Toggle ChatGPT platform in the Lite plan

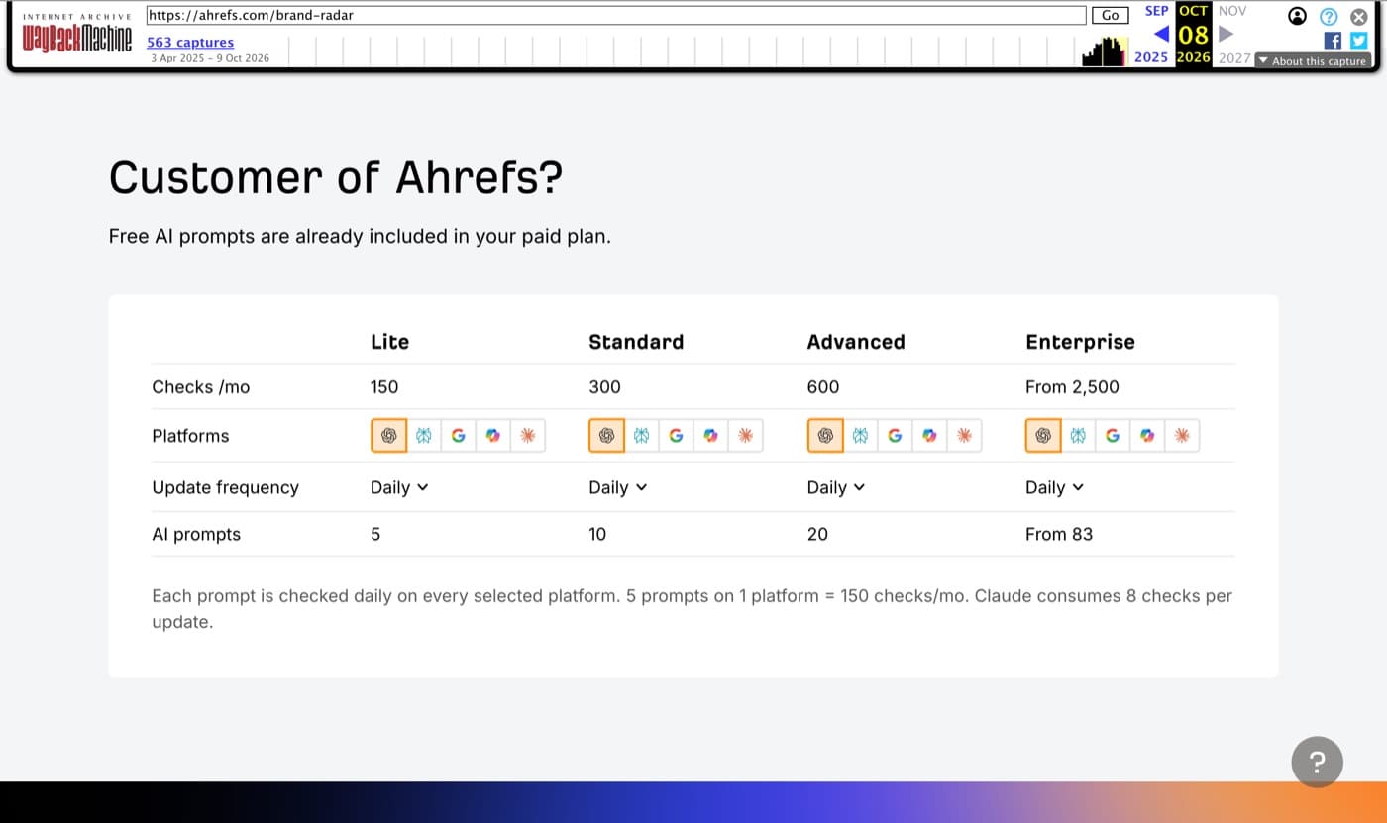(x=389, y=435)
